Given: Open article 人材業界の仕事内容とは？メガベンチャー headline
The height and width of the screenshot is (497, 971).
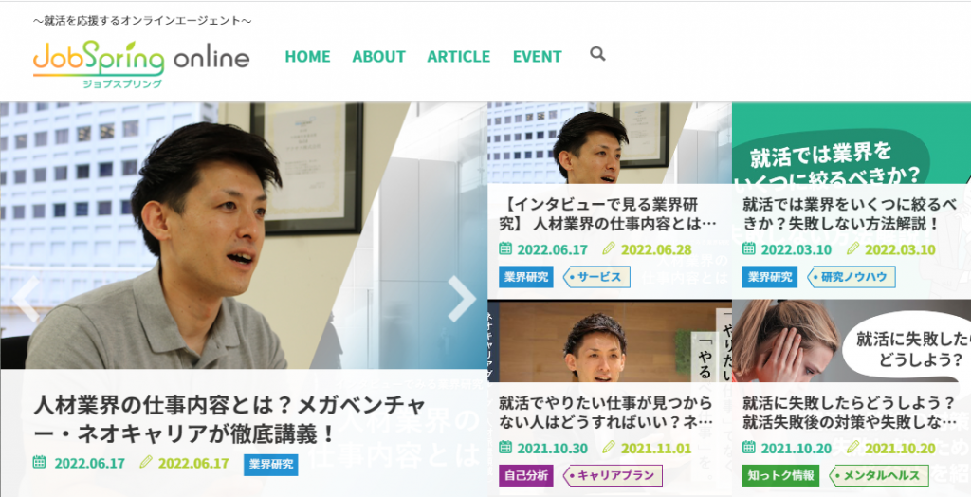Looking at the screenshot, I should tap(229, 419).
